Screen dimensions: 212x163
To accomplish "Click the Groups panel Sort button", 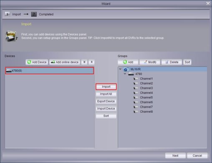I will [x=187, y=62].
